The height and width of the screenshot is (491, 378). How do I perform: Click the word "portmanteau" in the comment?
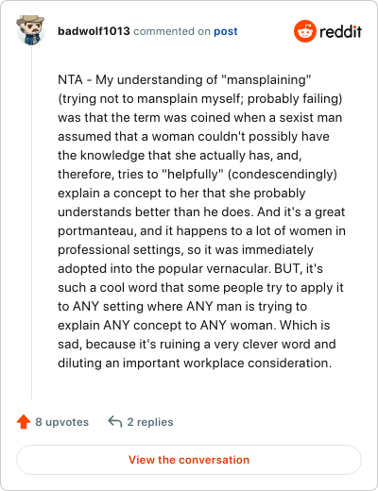[97, 231]
